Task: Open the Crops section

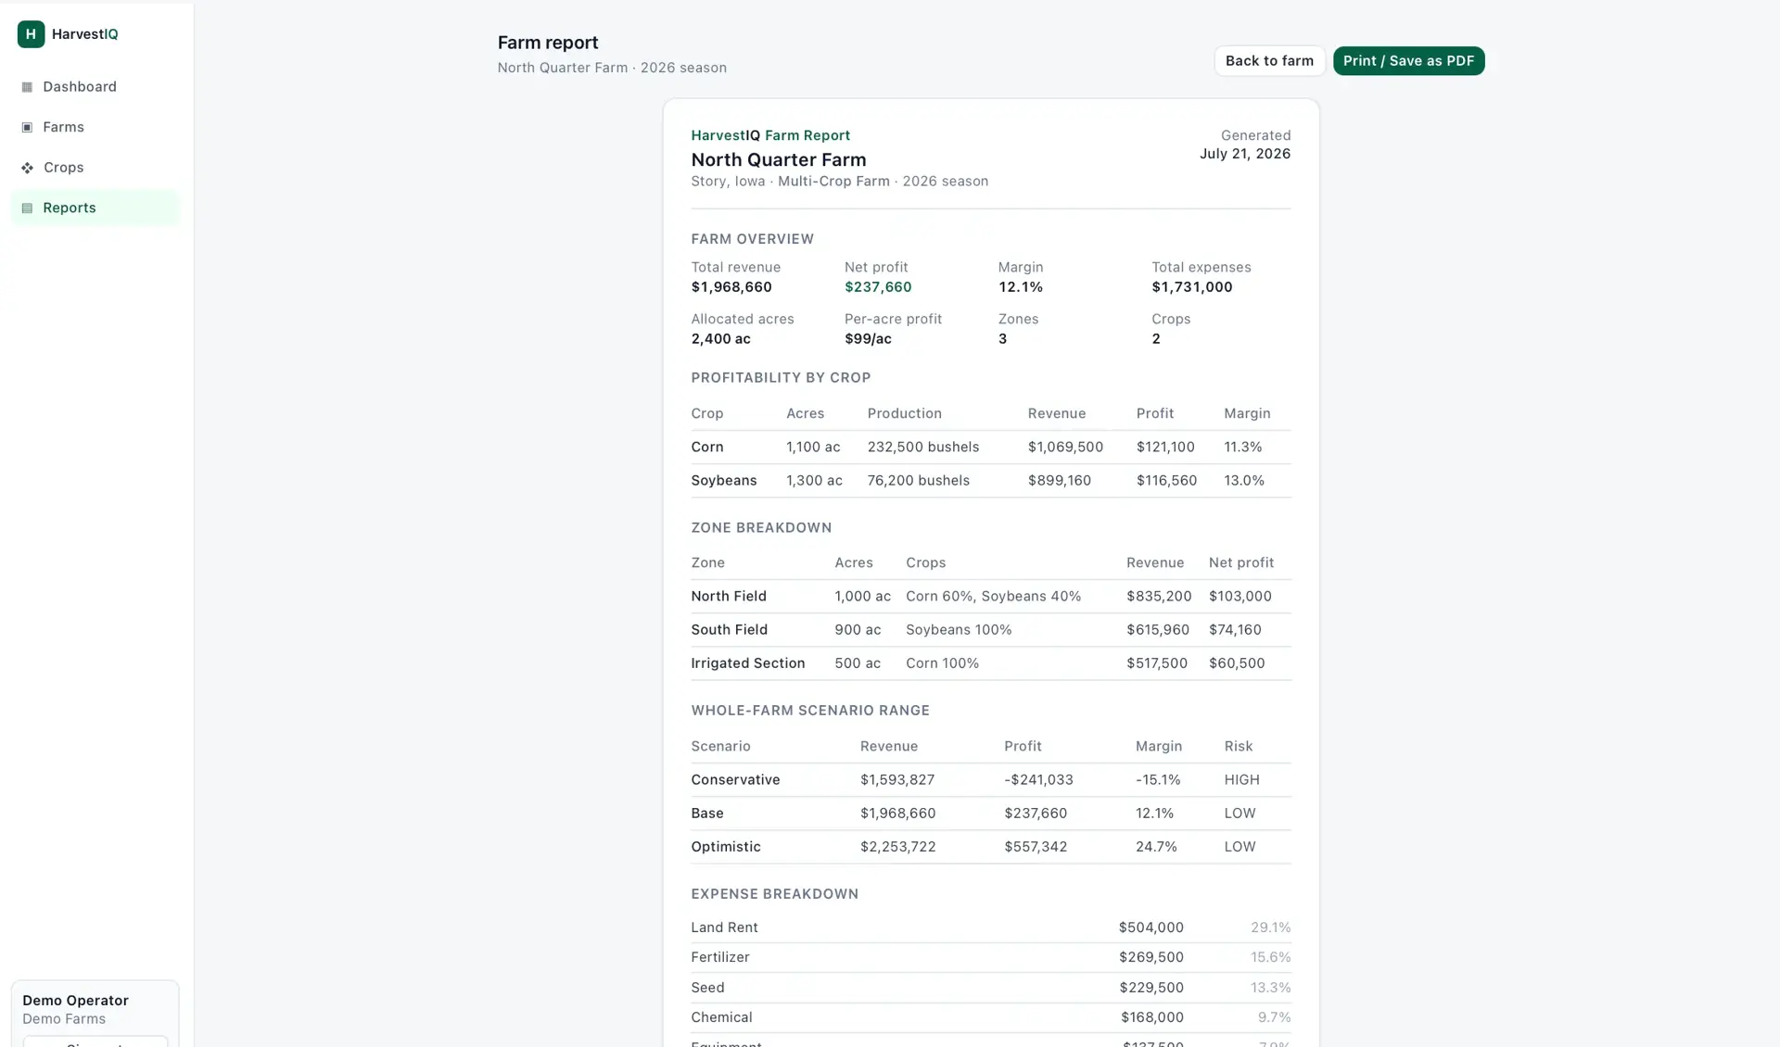Action: point(95,168)
